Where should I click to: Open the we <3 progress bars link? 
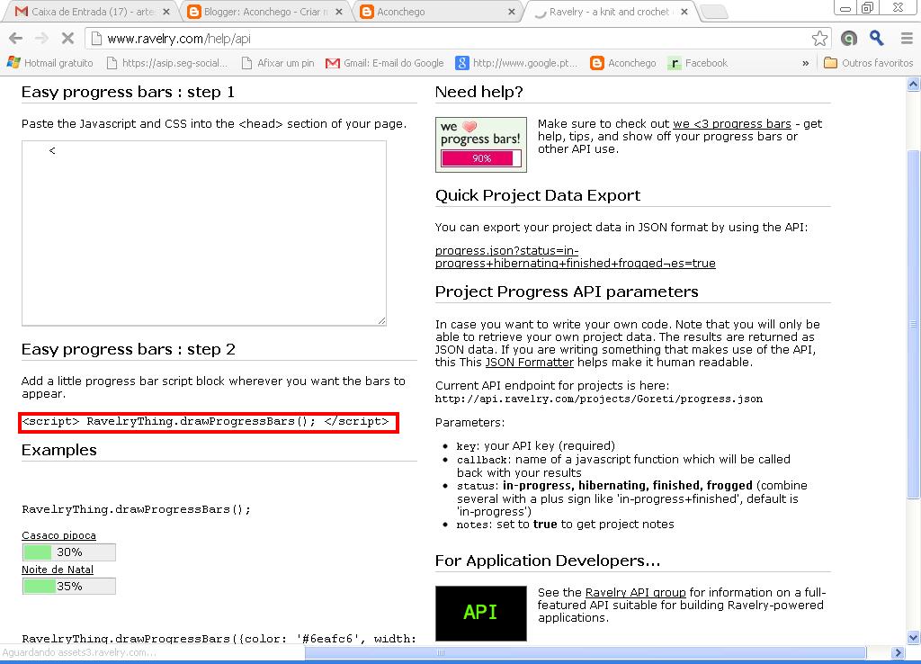[x=732, y=124]
